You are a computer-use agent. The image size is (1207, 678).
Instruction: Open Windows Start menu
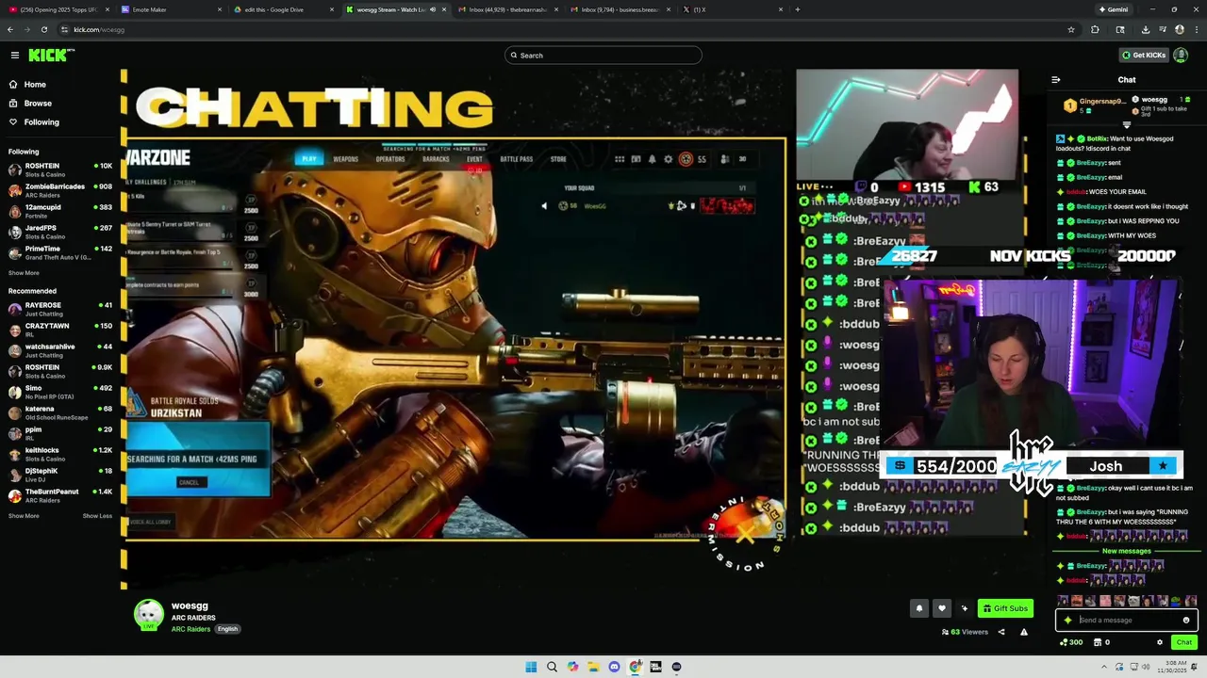point(531,667)
